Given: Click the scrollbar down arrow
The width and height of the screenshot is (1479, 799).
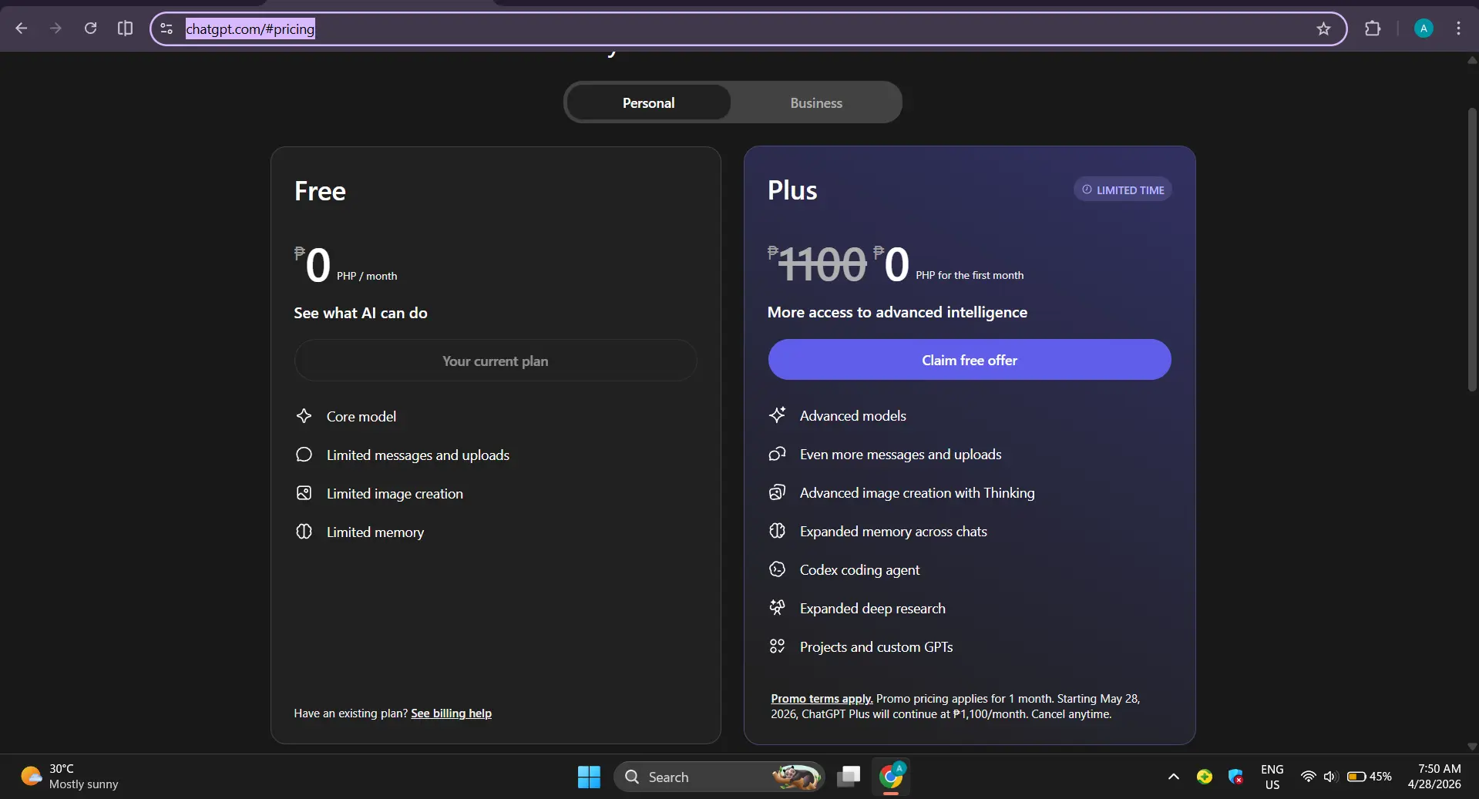Looking at the screenshot, I should [1472, 746].
